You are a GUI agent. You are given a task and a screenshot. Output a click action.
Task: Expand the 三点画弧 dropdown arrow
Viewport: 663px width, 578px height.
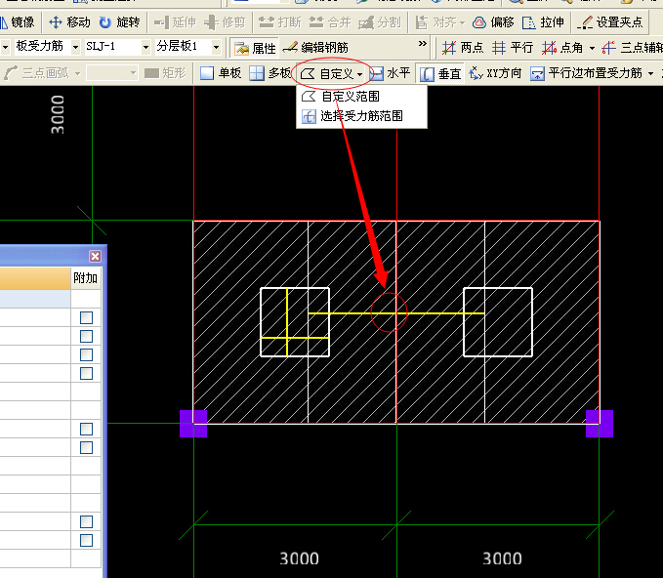pyautogui.click(x=77, y=73)
